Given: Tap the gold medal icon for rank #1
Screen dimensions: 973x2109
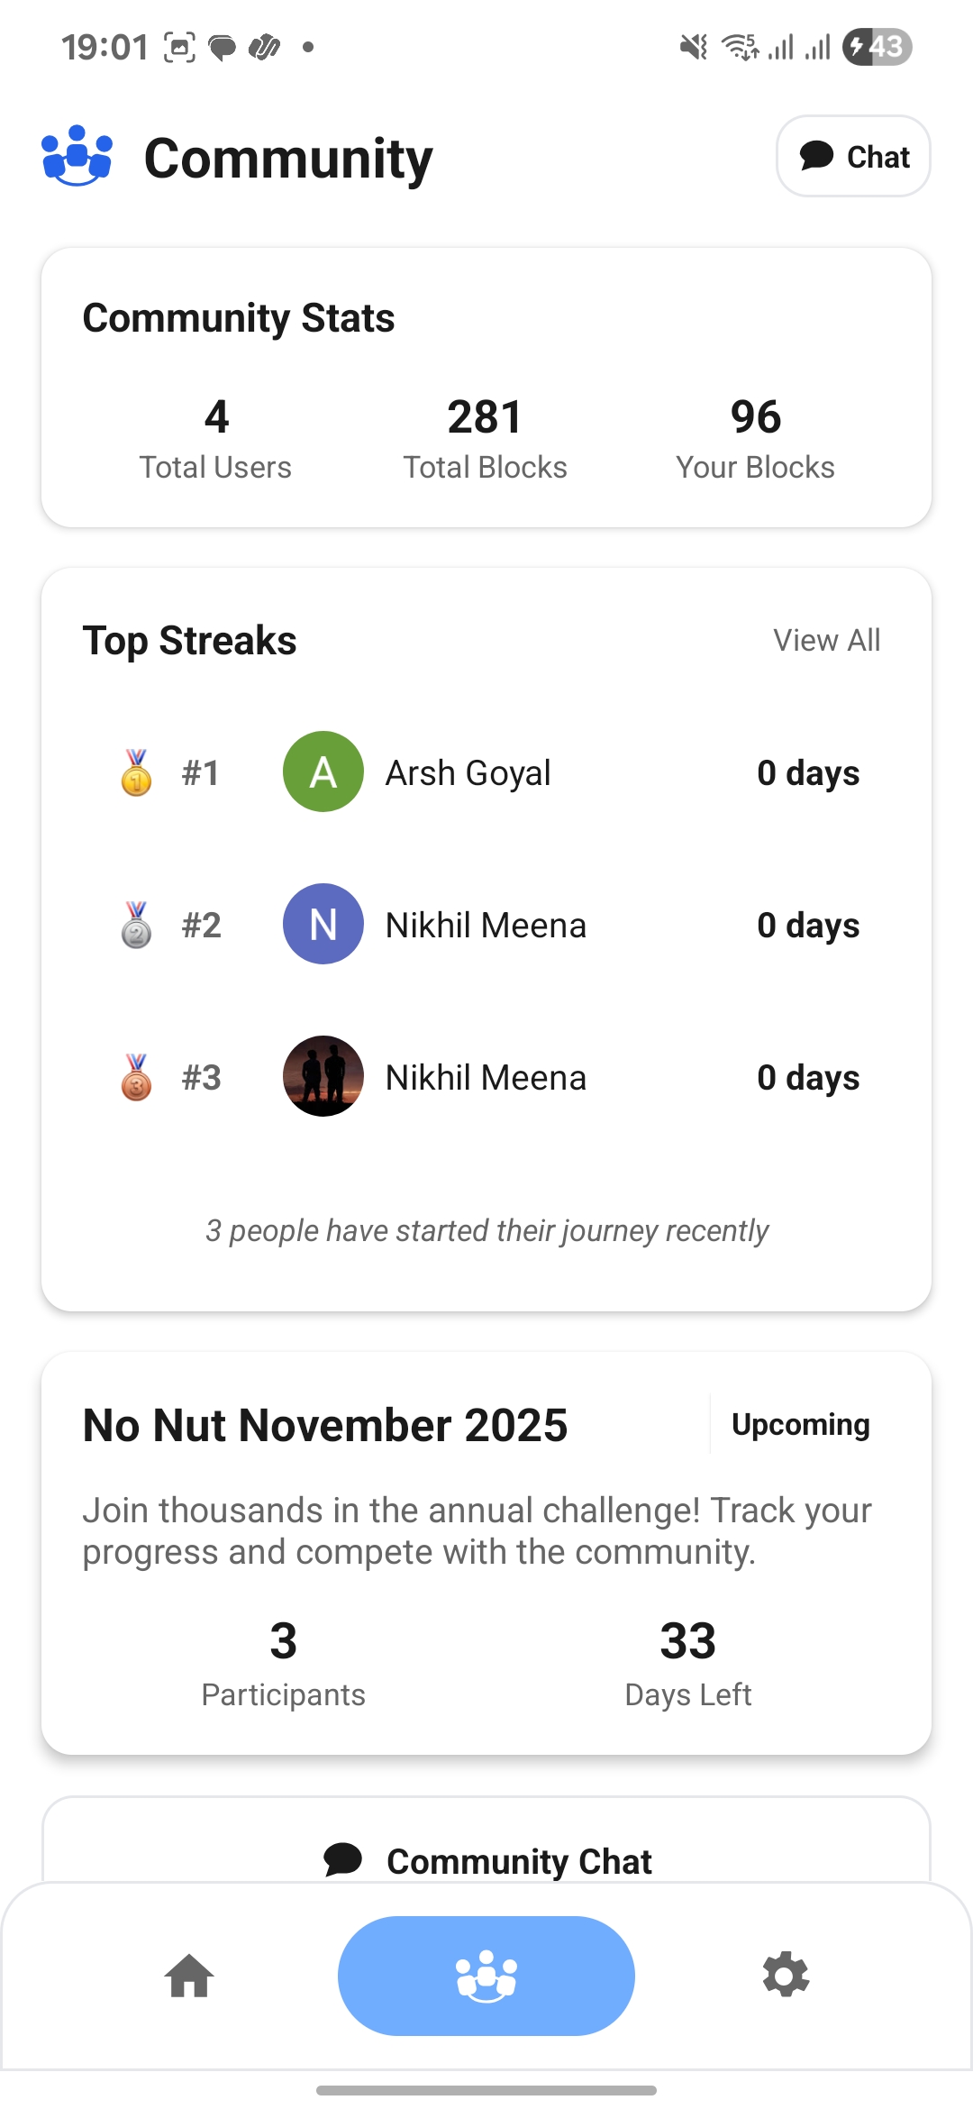Looking at the screenshot, I should coord(136,773).
